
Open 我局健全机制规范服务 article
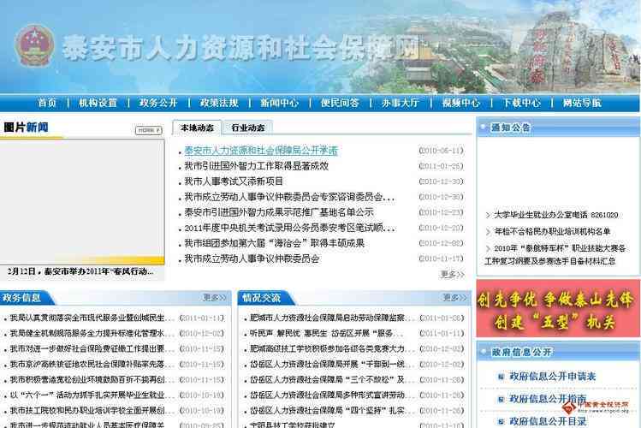[x=92, y=334]
